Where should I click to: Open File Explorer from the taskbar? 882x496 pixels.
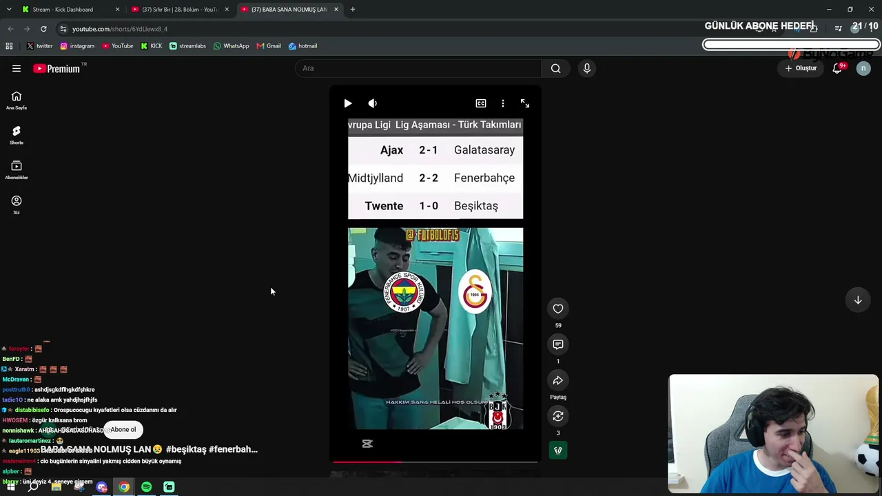point(57,487)
